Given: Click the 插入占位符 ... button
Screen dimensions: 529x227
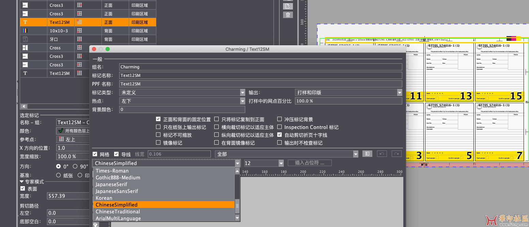Looking at the screenshot, I should pyautogui.click(x=310, y=163).
